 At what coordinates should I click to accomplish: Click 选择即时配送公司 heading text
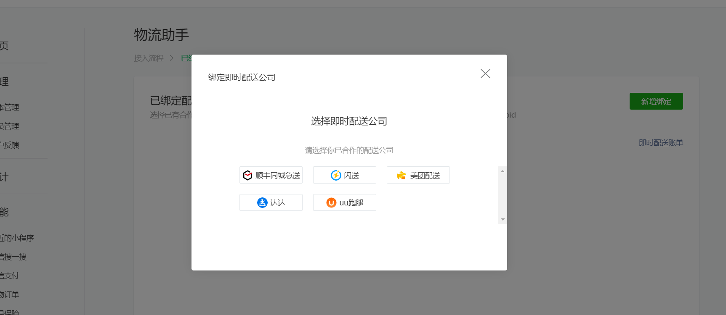coord(349,121)
